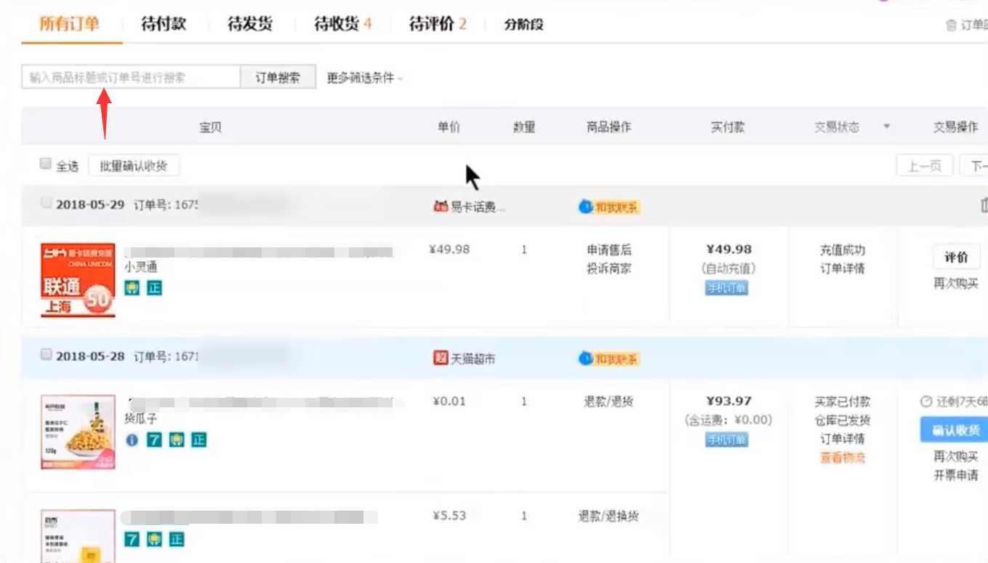
Task: Open the 待付款 tab
Action: 164,24
